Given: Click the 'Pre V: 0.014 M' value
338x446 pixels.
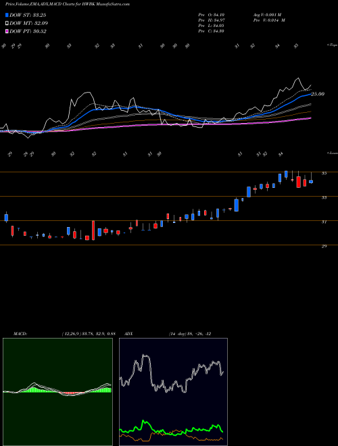Looking at the screenshot, I should click(x=269, y=20).
